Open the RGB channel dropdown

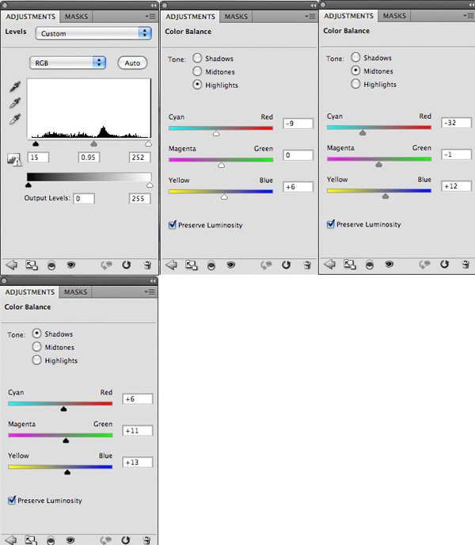pos(67,63)
